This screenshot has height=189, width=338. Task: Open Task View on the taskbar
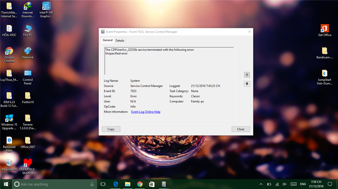click(x=103, y=184)
